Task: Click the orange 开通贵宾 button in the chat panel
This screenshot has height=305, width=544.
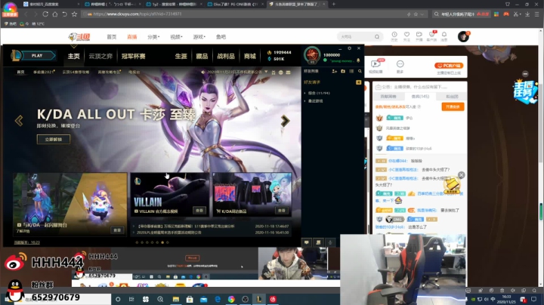Action: tap(453, 106)
